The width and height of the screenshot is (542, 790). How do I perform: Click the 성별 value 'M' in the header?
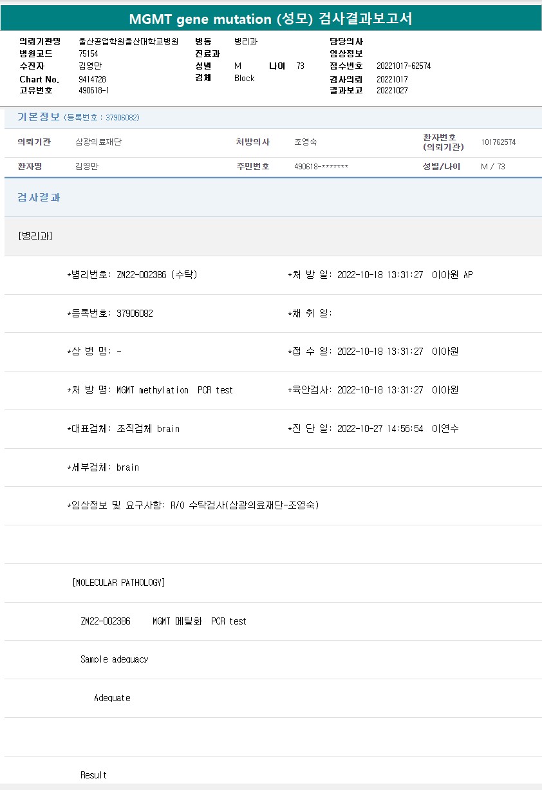tap(238, 66)
